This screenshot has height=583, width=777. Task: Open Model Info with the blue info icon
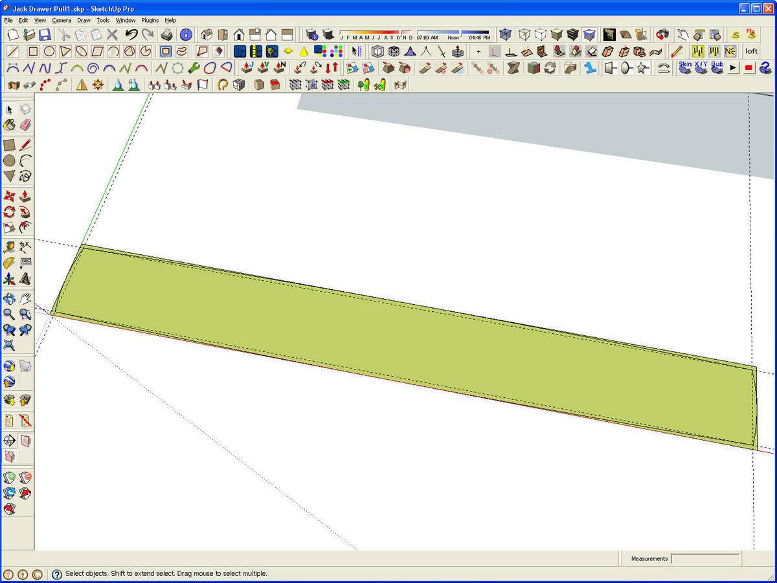(x=186, y=35)
